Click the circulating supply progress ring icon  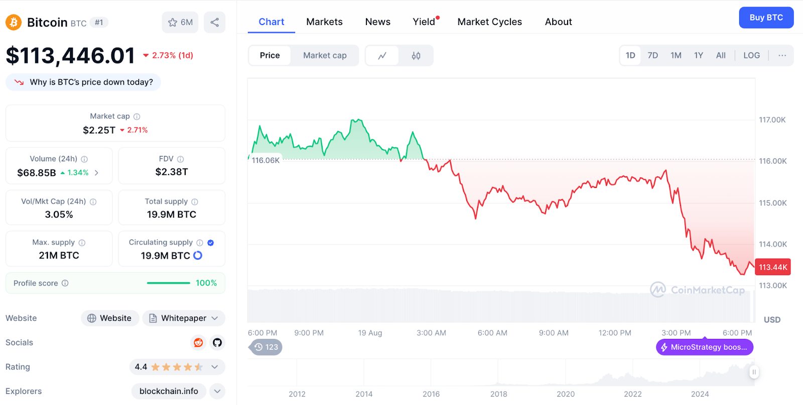[x=198, y=256]
